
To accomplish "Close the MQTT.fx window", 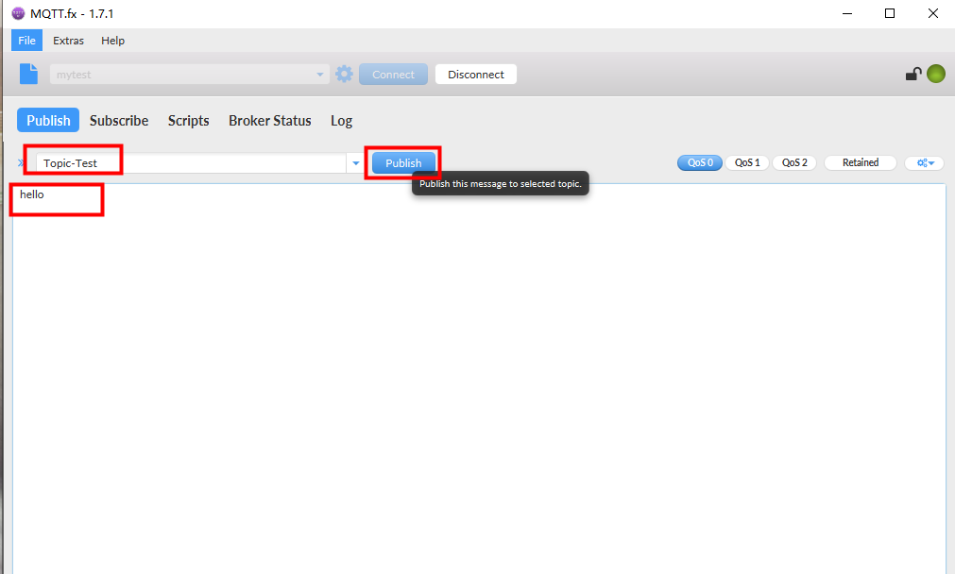I will pyautogui.click(x=933, y=13).
